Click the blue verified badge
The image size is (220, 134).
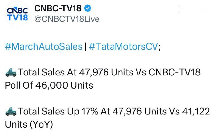click(x=88, y=9)
